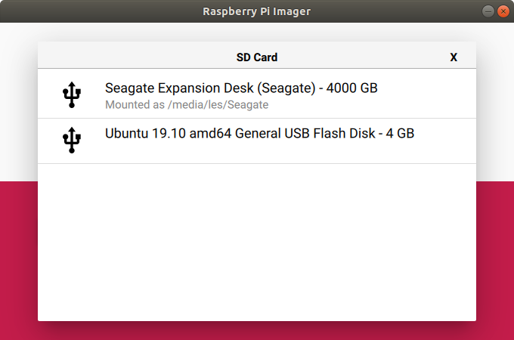Screen dimensions: 514x340
Task: Click the crimson background outside the dialog
Action: click(x=19, y=261)
